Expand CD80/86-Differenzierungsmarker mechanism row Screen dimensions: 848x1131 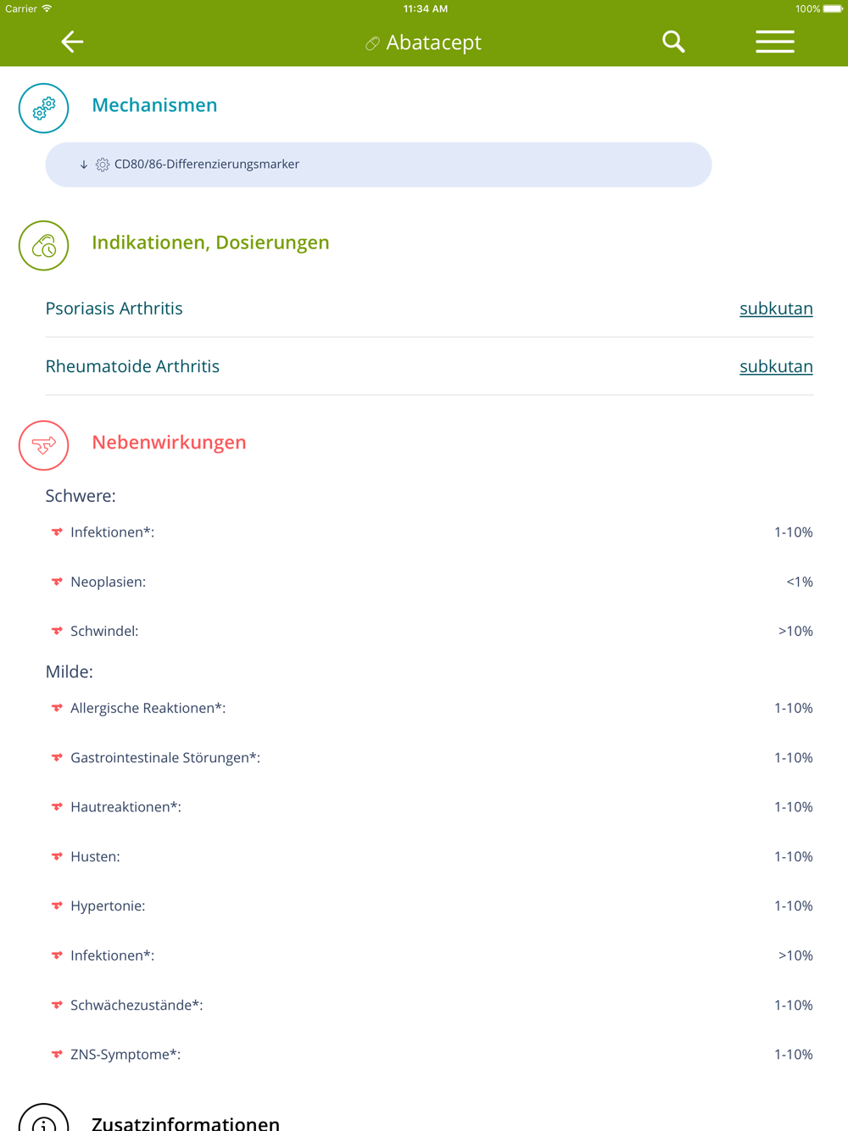[x=378, y=164]
